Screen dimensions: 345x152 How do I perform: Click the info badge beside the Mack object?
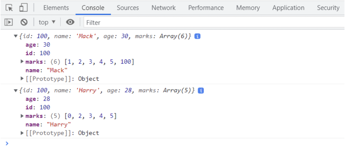[x=197, y=36]
